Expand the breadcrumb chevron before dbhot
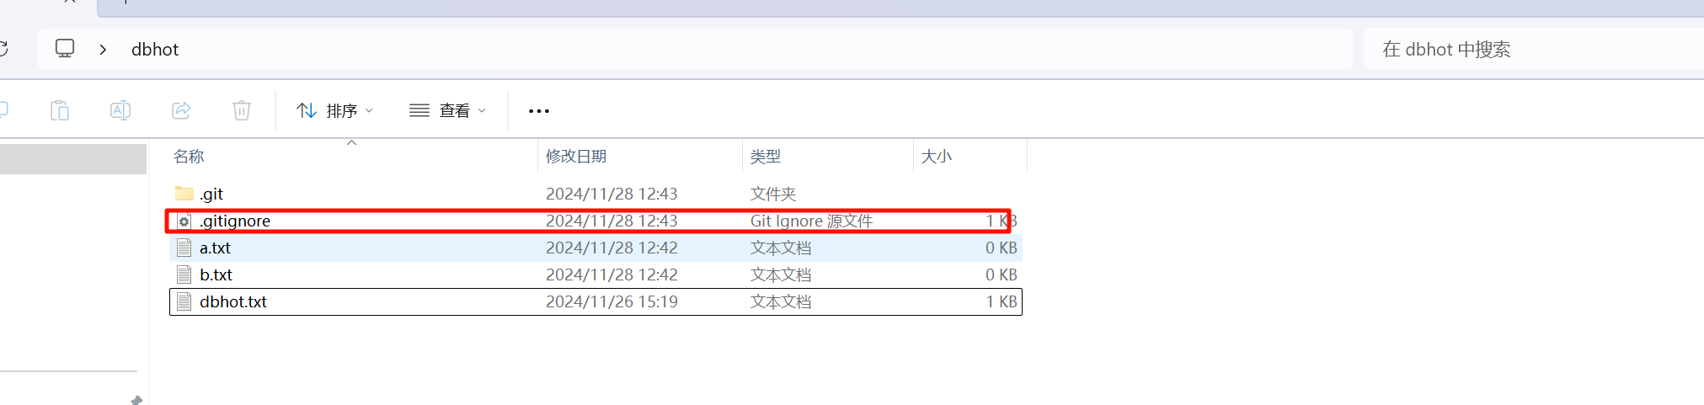1704x405 pixels. coord(103,50)
